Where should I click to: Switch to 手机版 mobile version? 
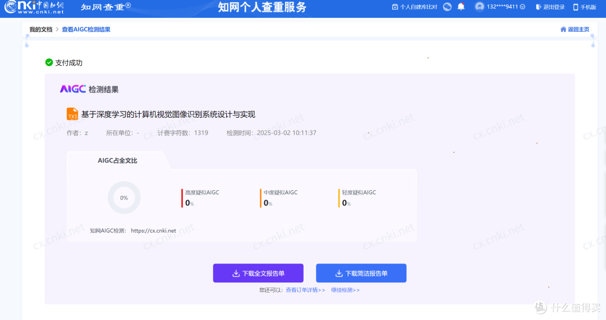click(x=585, y=7)
